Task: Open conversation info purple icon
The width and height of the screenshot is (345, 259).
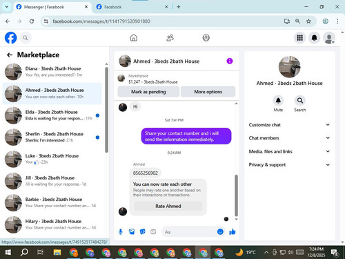Action: (230, 61)
